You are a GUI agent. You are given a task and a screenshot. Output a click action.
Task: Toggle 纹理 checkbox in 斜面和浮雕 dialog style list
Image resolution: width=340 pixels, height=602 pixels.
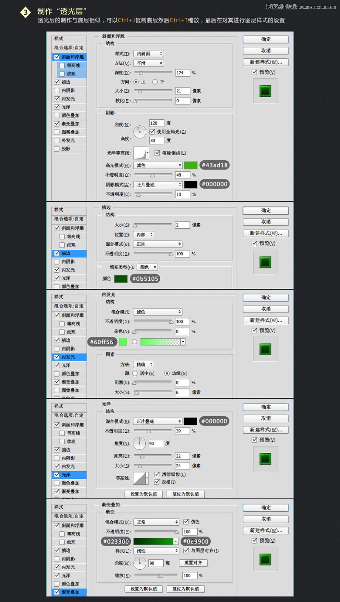(x=62, y=74)
